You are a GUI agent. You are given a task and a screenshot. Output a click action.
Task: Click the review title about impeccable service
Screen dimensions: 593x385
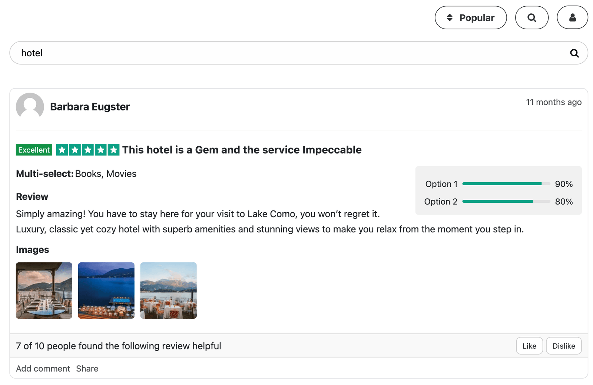coord(241,150)
